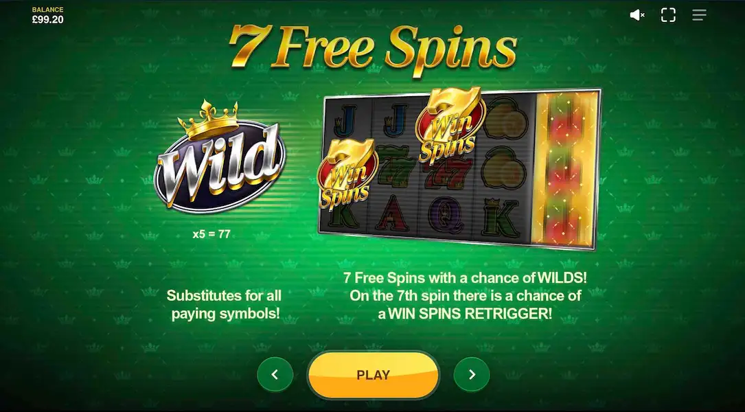The image size is (745, 412).
Task: Click the crowned Wild symbol
Action: pyautogui.click(x=219, y=158)
